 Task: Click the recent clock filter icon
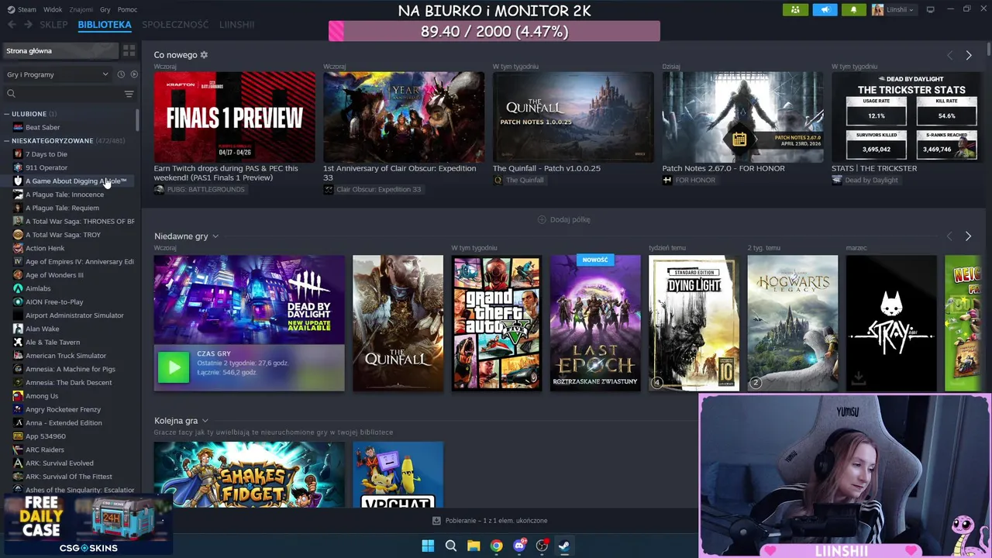(121, 74)
